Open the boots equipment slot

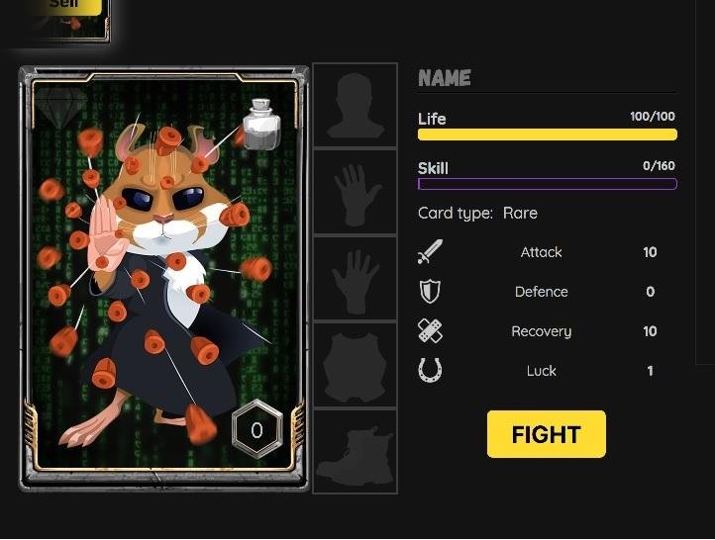[x=356, y=451]
